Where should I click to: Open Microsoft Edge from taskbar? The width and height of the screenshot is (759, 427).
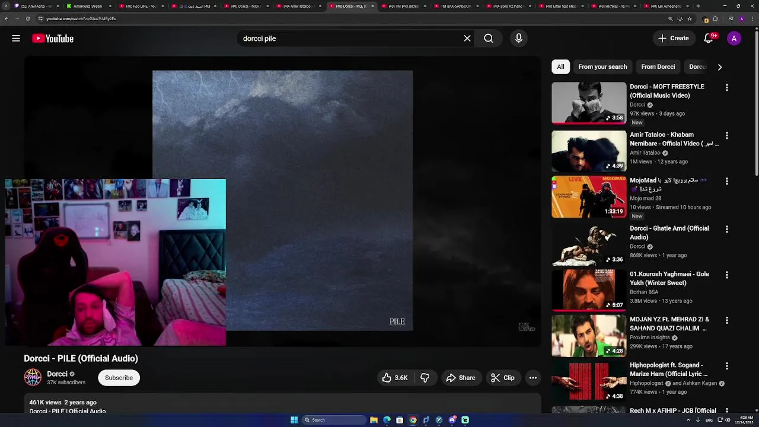387,420
